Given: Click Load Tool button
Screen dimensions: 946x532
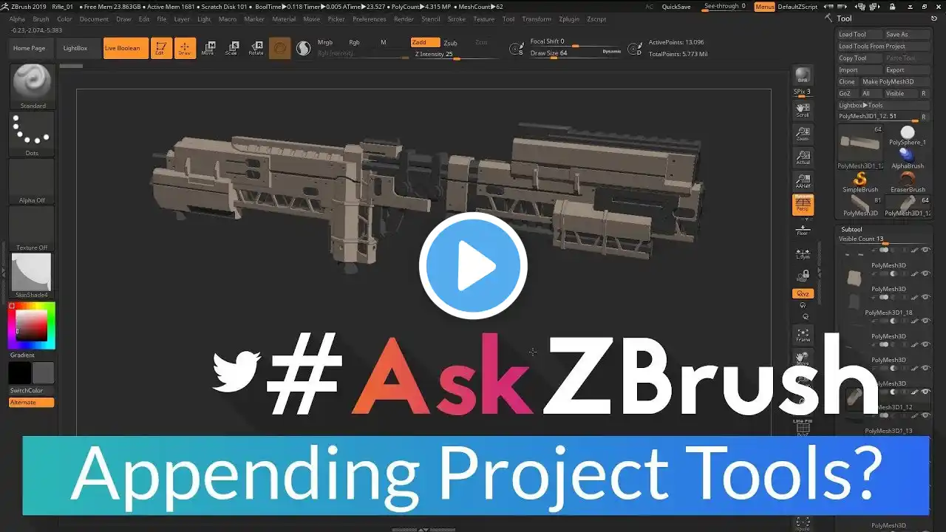Looking at the screenshot, I should 860,34.
